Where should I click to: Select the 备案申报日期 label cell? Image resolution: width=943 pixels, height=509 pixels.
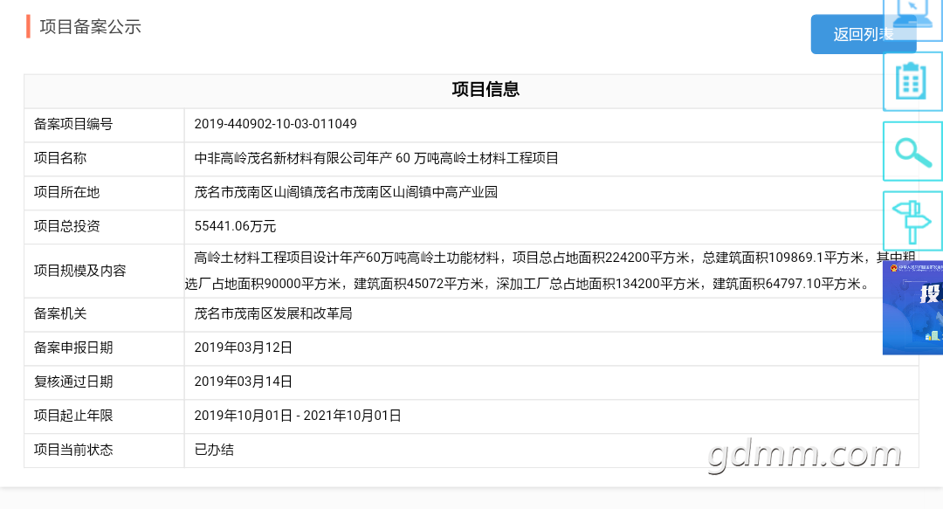tap(104, 347)
